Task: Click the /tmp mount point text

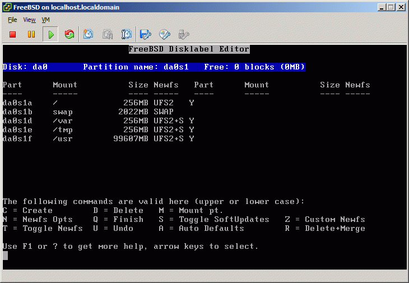Action: coord(63,130)
